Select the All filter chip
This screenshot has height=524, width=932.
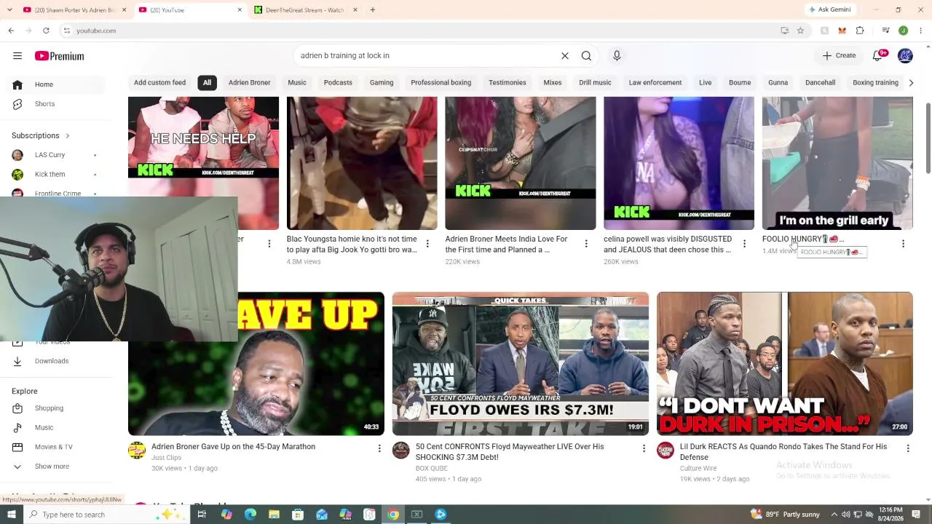coord(207,83)
